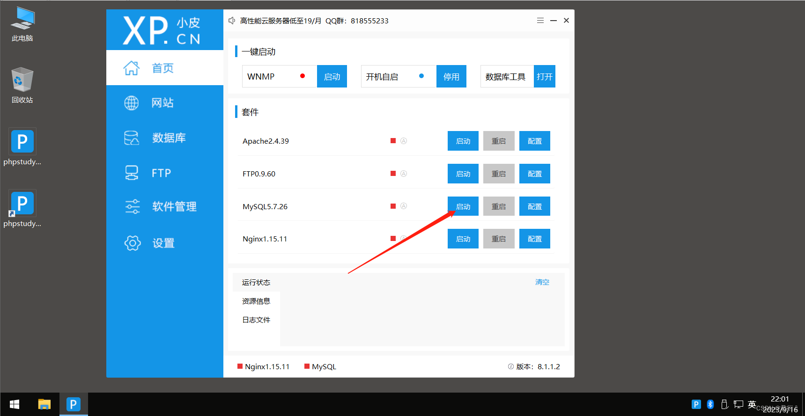Open MySQL5.7.26 配置 settings
805x416 pixels.
coord(535,206)
